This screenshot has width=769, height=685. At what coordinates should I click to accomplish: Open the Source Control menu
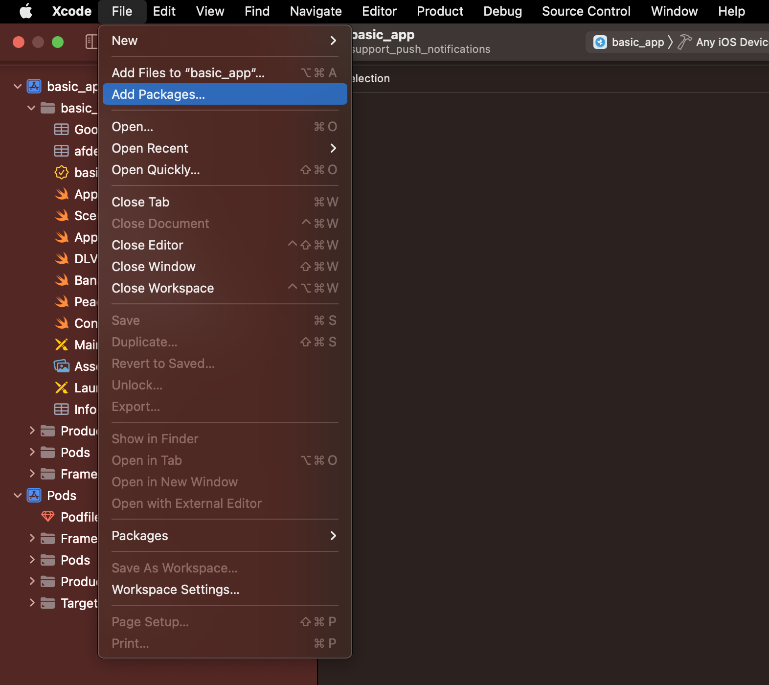pos(586,11)
